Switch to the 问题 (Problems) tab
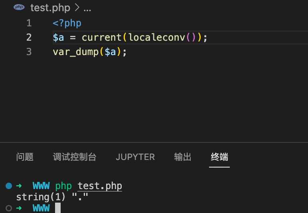 tap(25, 157)
